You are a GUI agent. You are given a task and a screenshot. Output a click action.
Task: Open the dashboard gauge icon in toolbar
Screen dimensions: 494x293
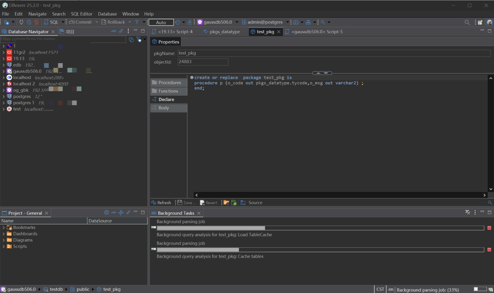pos(296,22)
